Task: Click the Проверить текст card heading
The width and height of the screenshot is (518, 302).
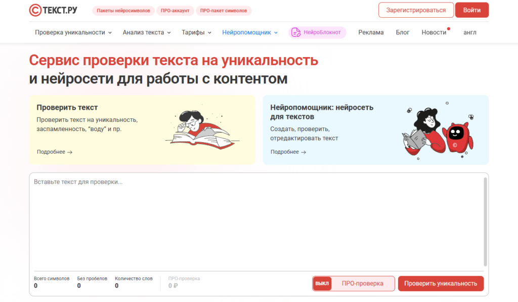Action: 67,107
